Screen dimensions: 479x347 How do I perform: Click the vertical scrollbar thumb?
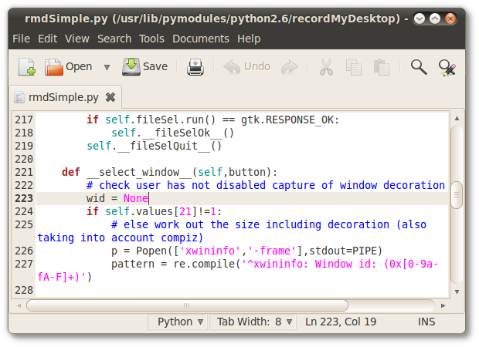(x=457, y=195)
